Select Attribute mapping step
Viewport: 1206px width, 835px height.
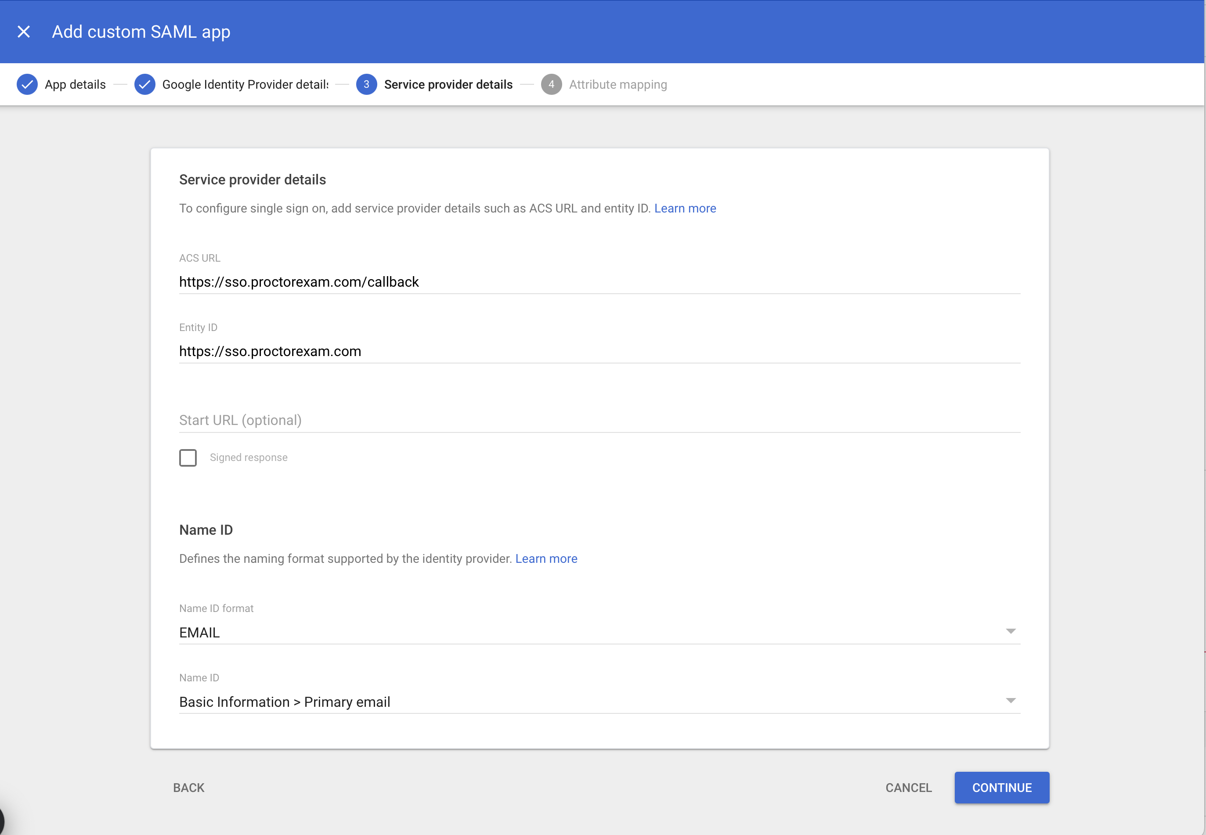[617, 85]
